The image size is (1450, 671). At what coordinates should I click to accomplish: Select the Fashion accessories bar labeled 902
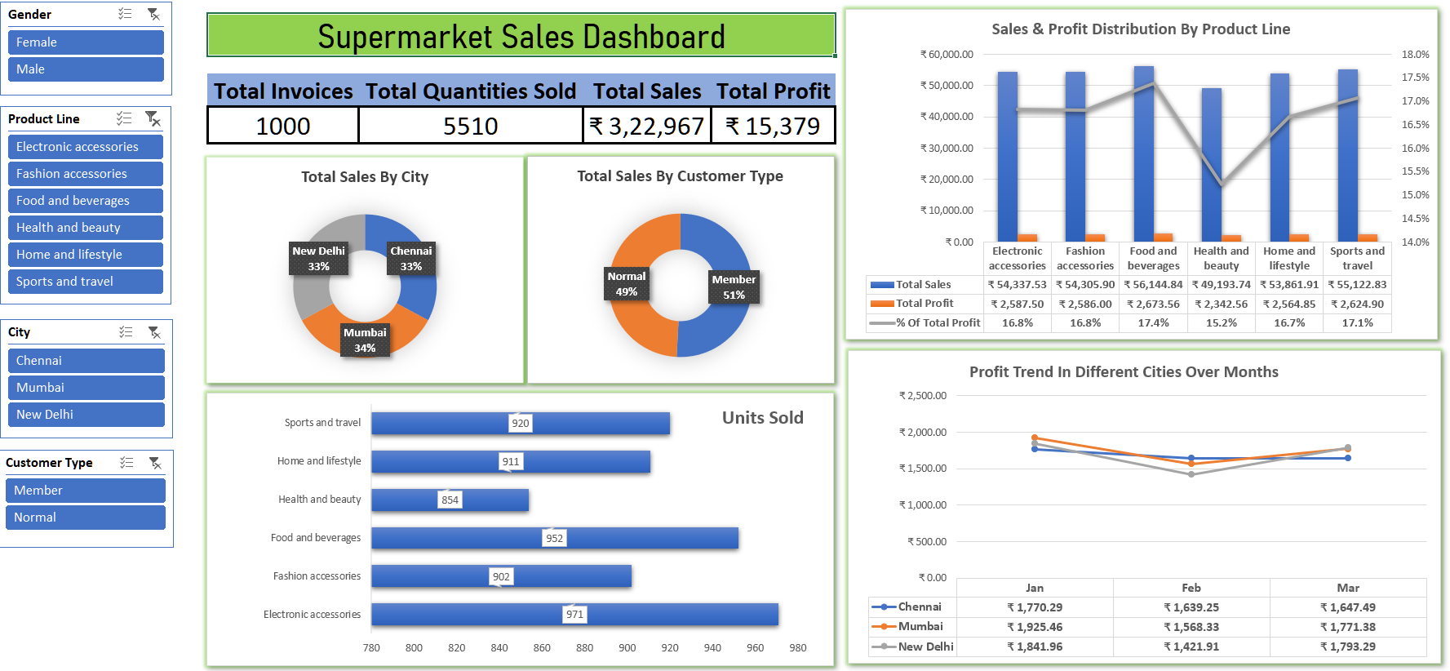(502, 576)
